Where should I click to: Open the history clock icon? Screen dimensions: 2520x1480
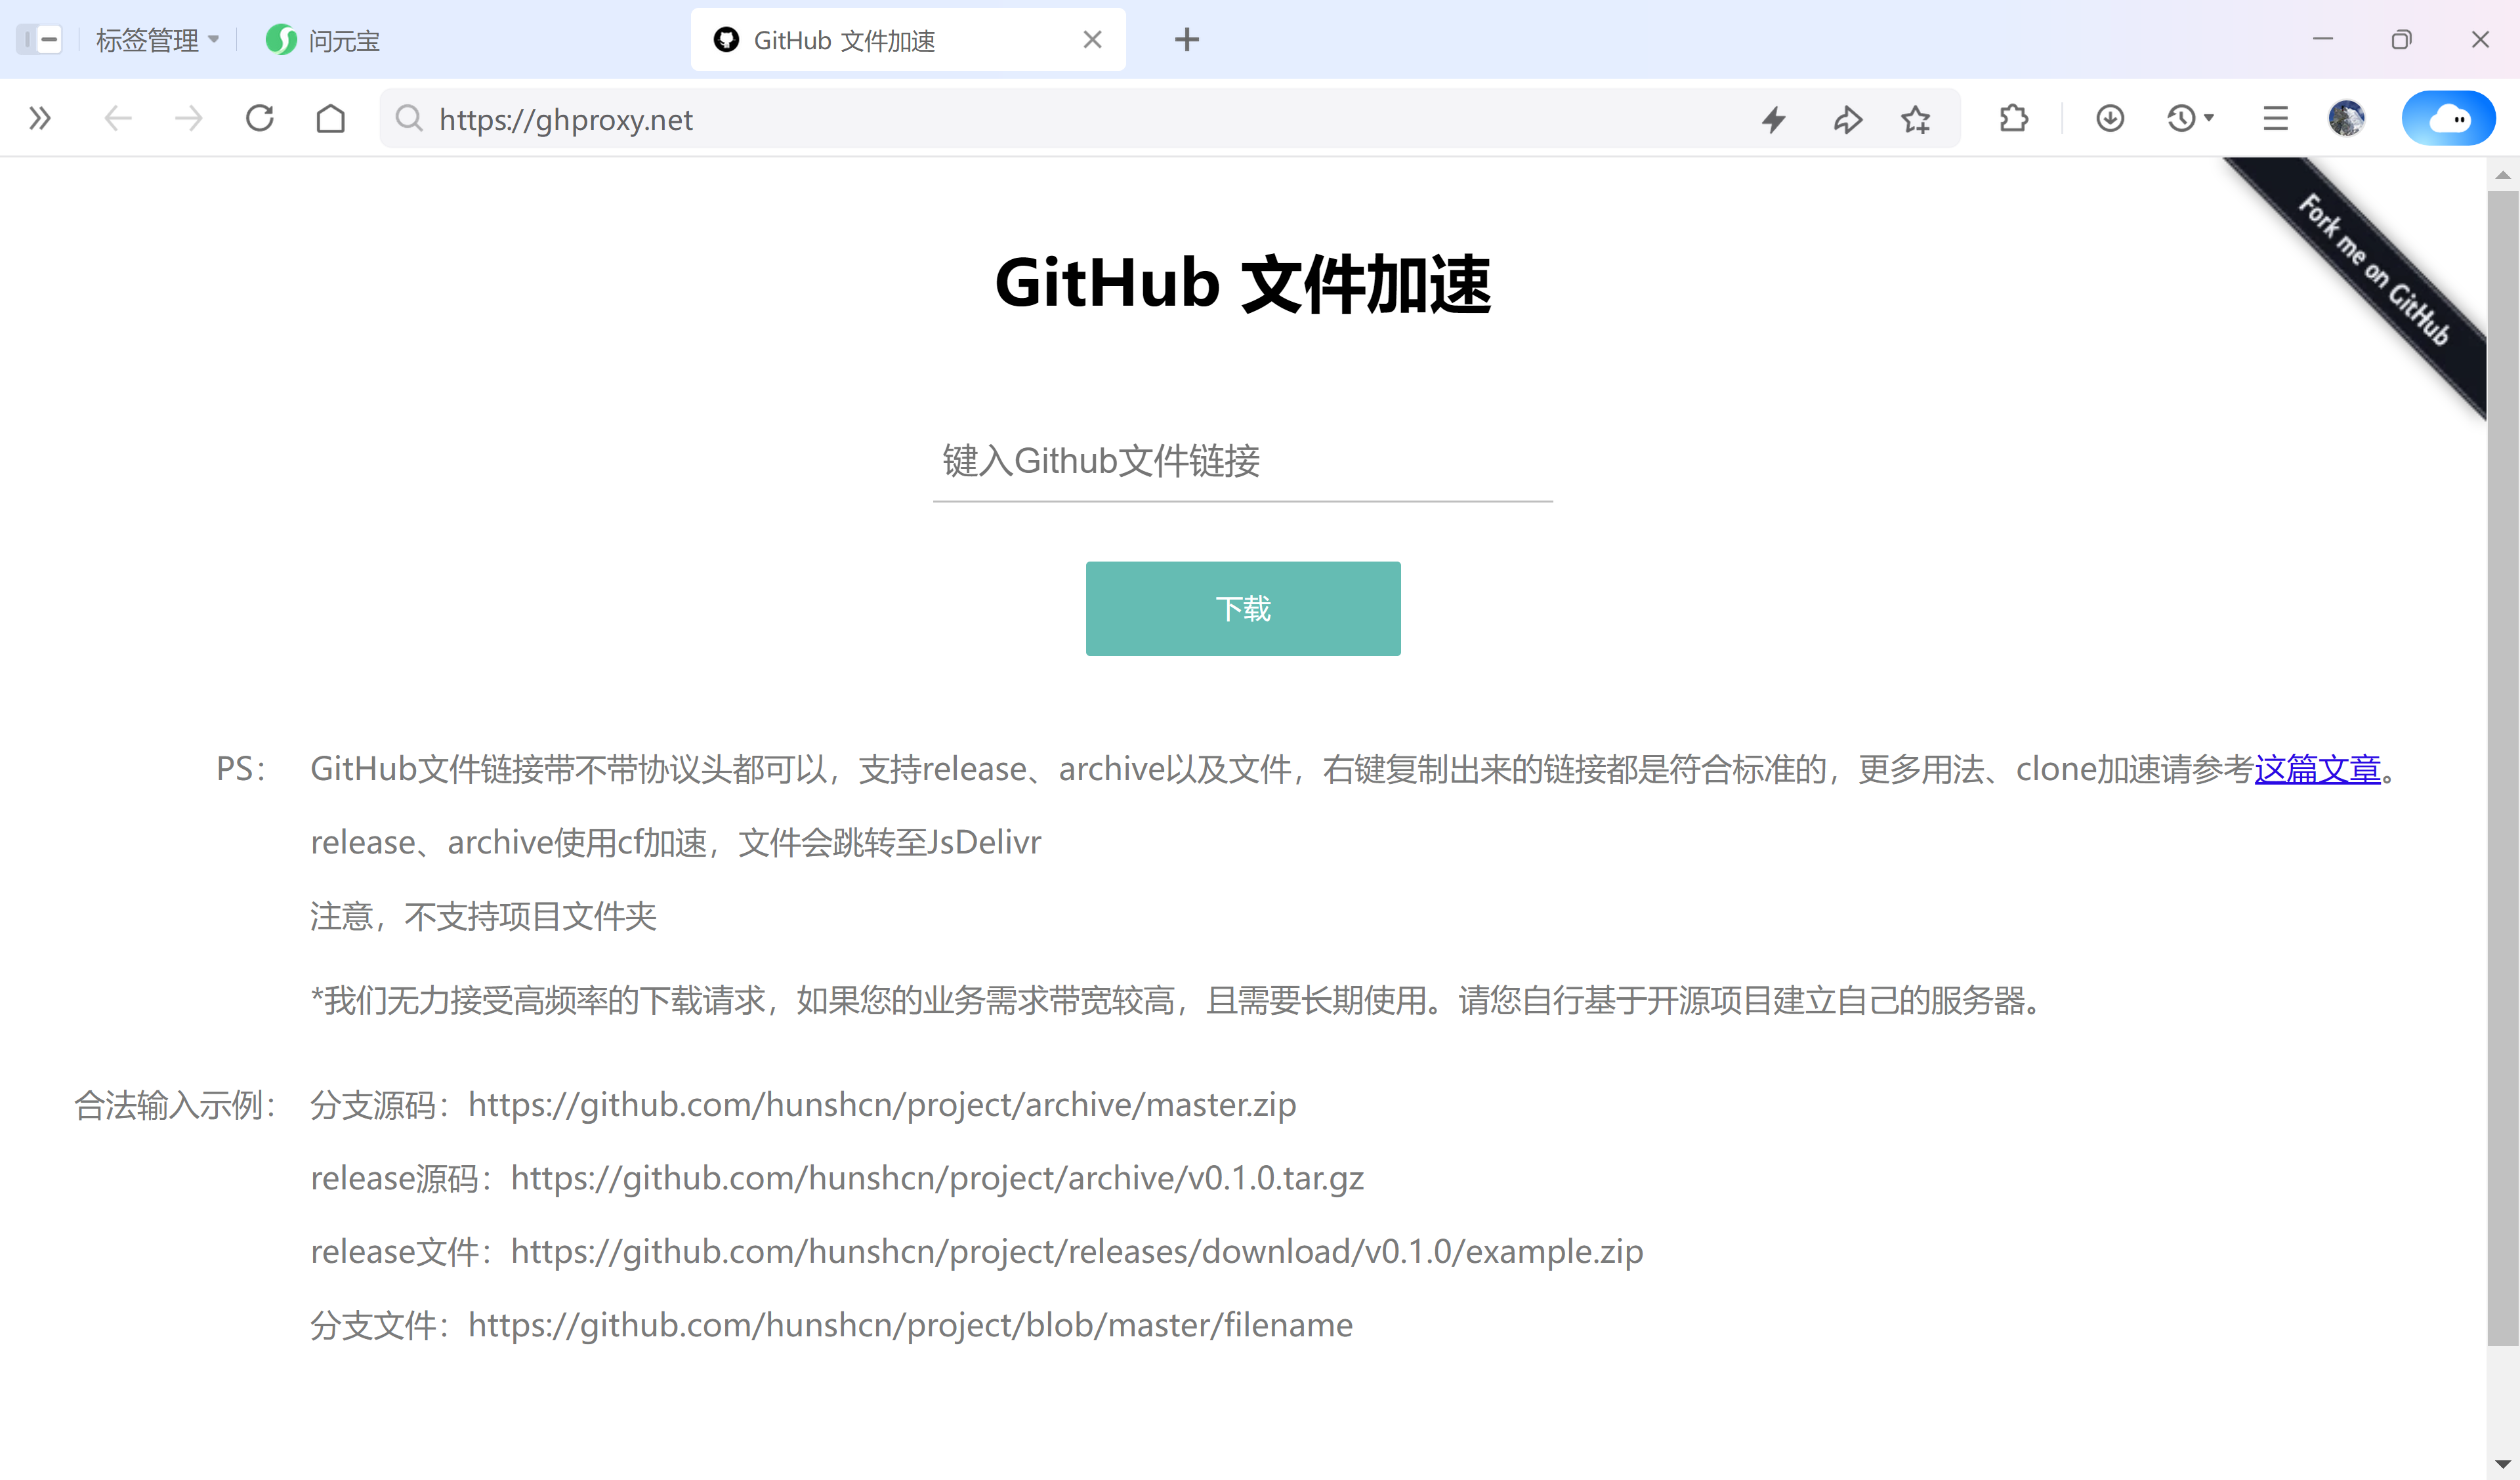click(x=2181, y=119)
